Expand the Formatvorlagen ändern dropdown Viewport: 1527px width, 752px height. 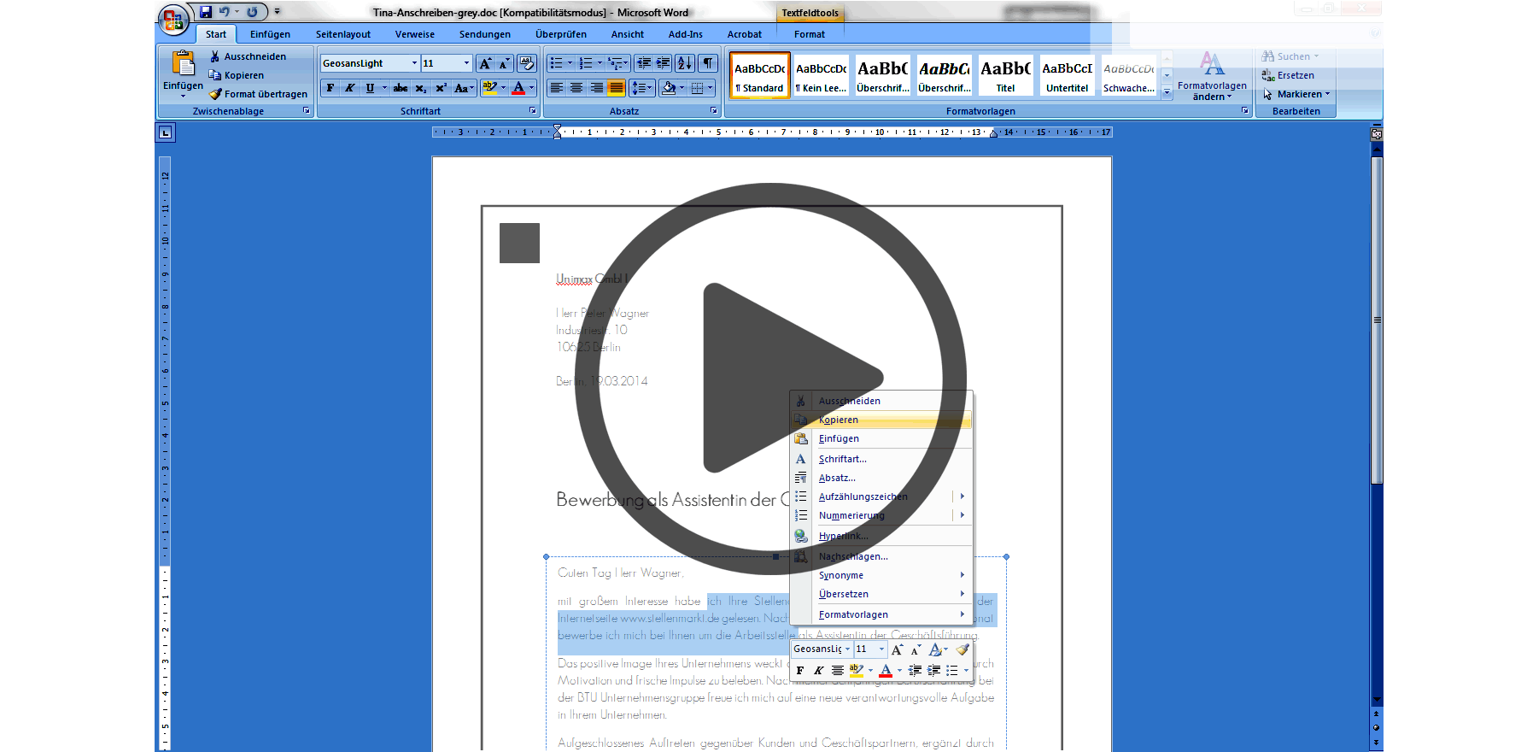coord(1212,77)
